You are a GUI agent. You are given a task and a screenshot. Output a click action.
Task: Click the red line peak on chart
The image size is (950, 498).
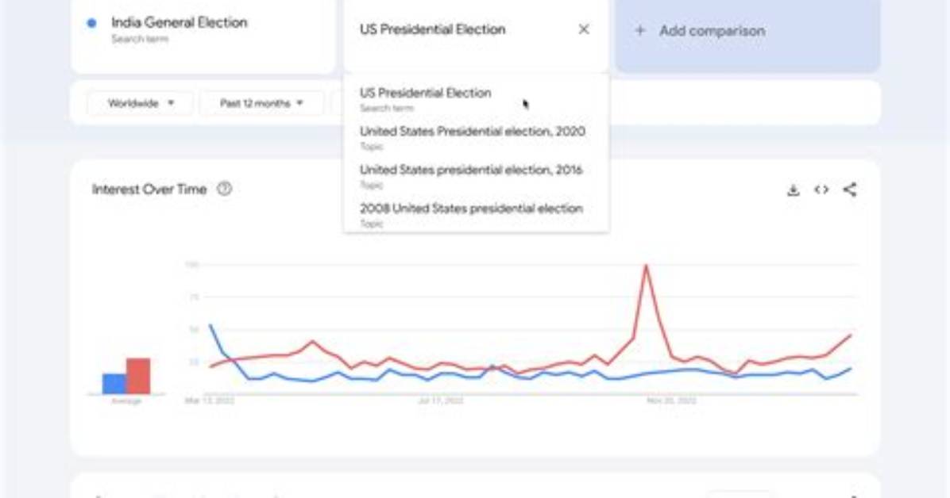point(647,266)
